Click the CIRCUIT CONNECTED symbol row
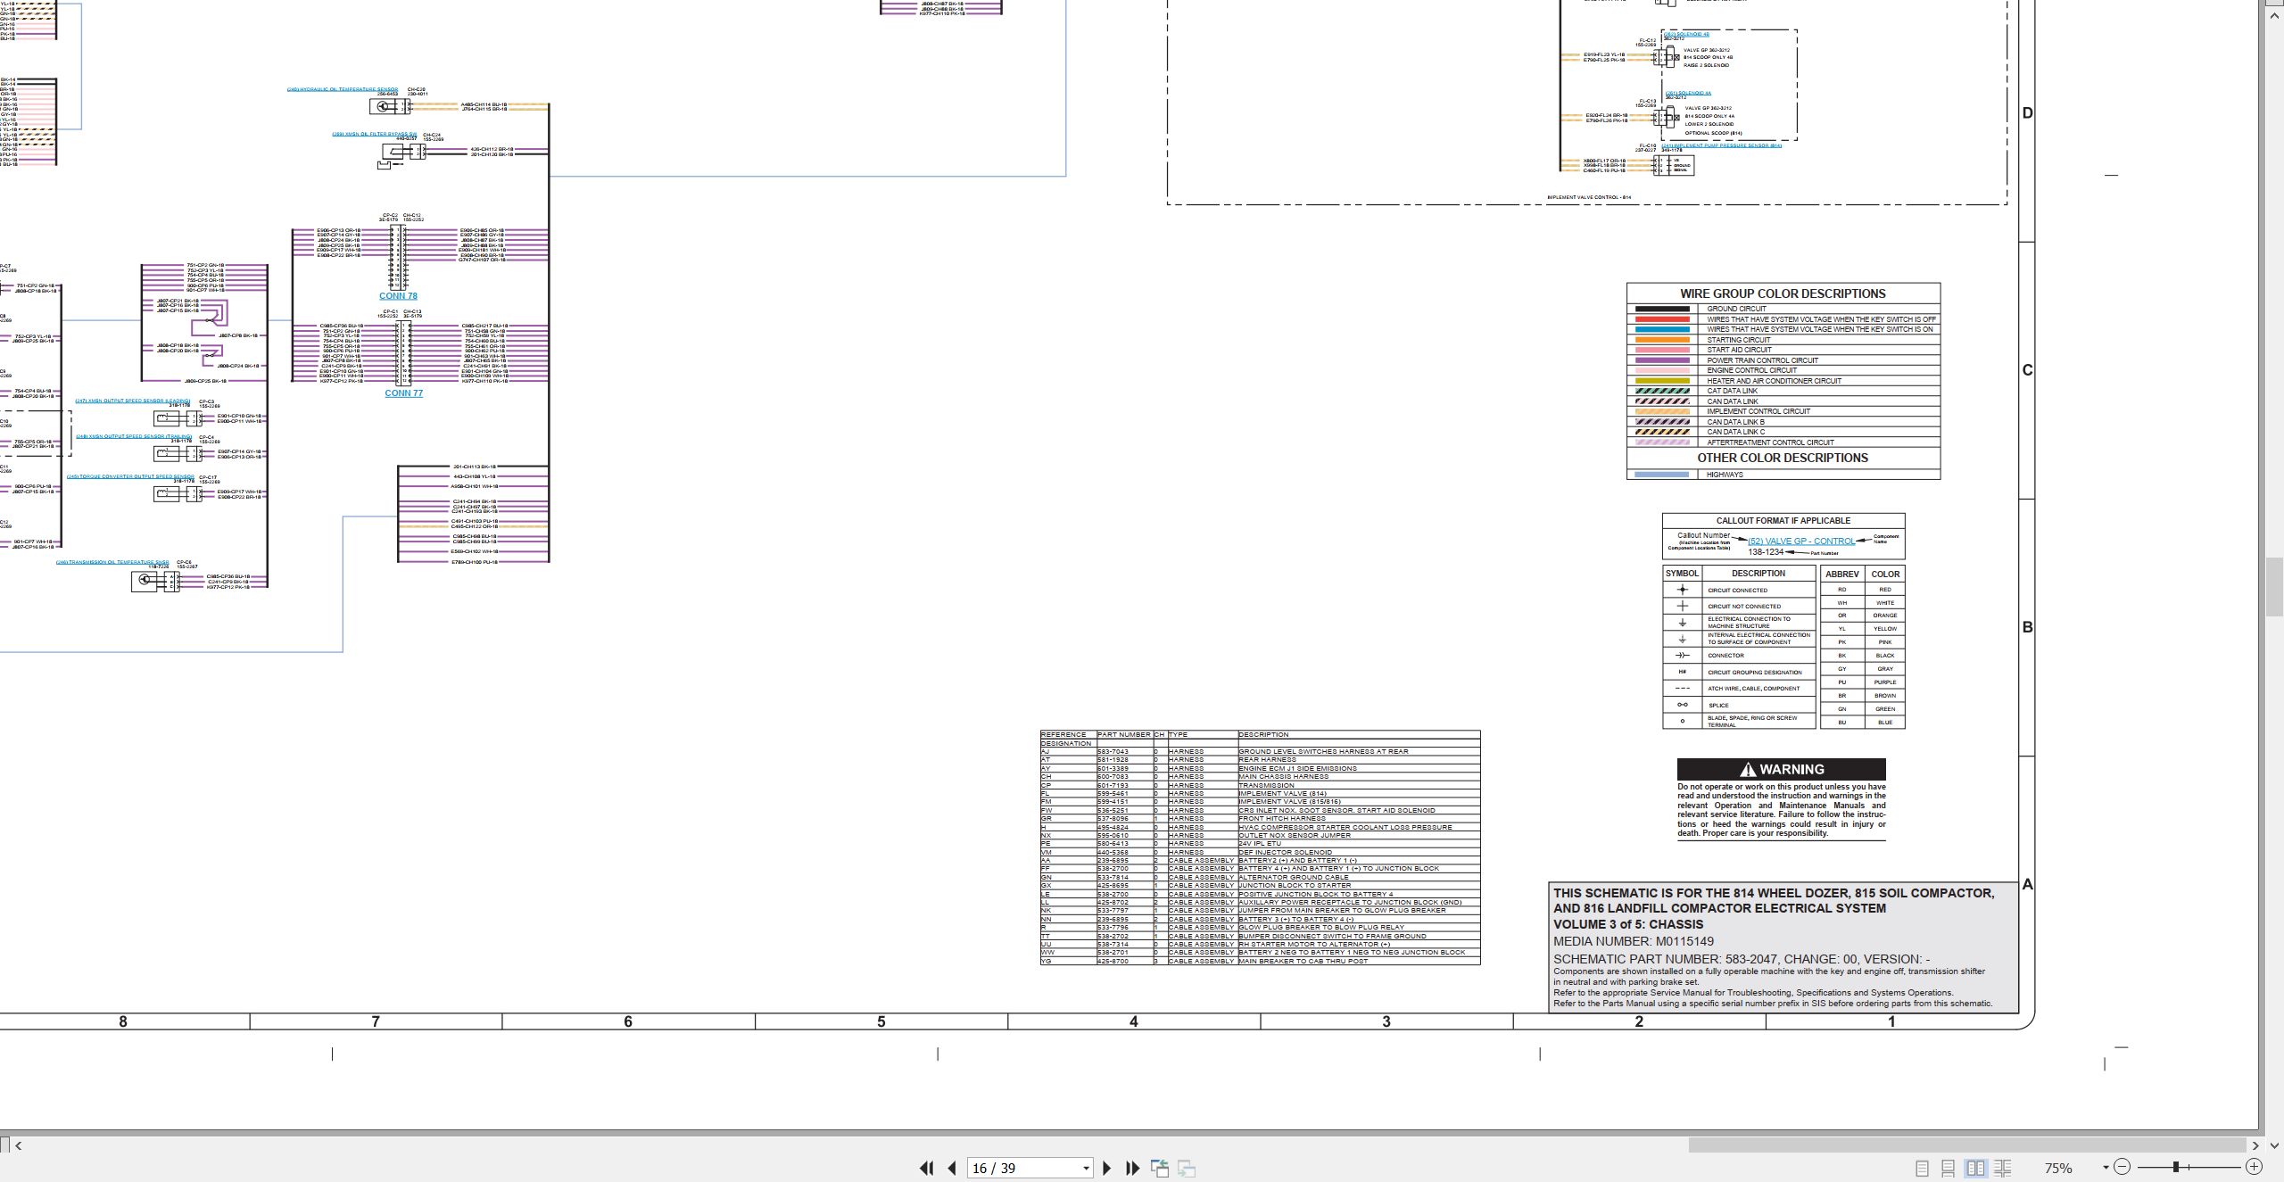 (1739, 591)
